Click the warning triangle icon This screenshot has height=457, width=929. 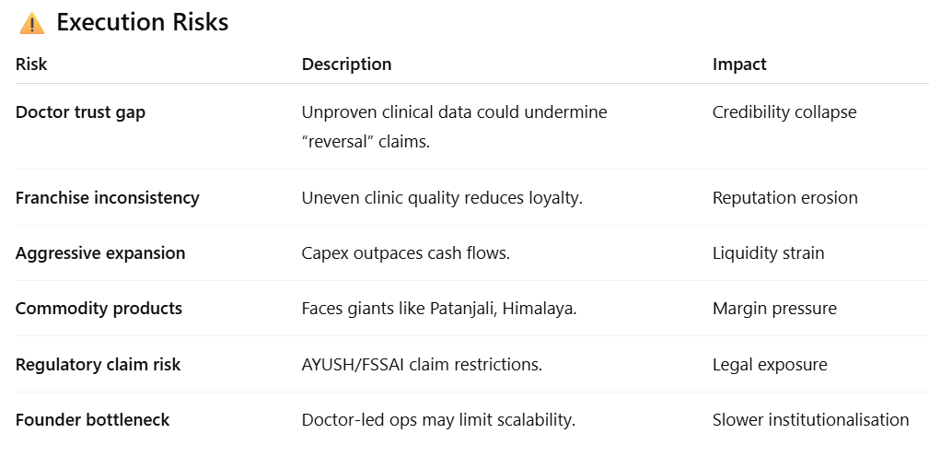pyautogui.click(x=31, y=23)
